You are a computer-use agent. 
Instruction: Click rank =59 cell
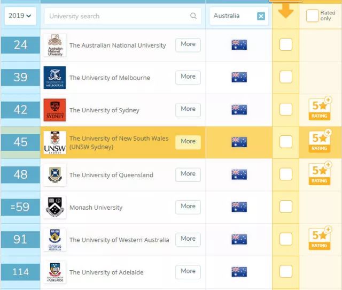tap(20, 207)
